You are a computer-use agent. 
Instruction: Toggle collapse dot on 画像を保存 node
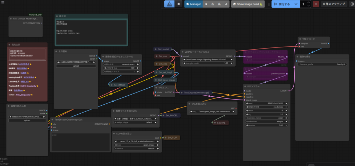(298, 56)
